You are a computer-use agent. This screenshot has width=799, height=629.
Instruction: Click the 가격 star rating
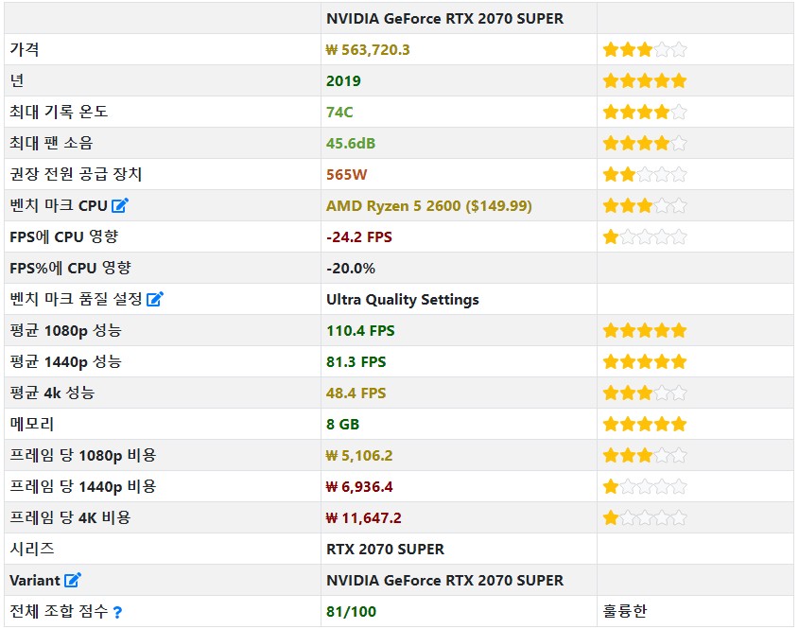(x=645, y=50)
